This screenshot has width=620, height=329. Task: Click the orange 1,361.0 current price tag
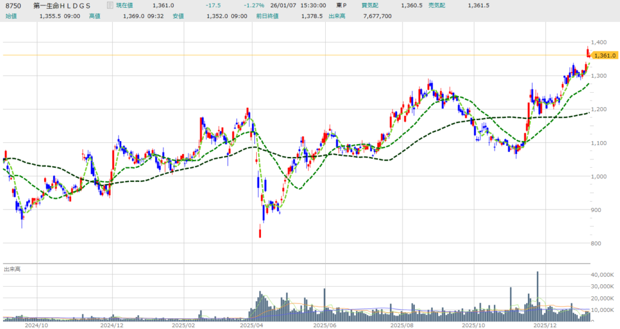(605, 55)
